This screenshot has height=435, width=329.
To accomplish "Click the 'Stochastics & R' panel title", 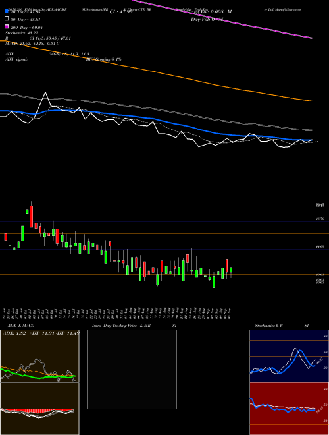I will tap(269, 326).
